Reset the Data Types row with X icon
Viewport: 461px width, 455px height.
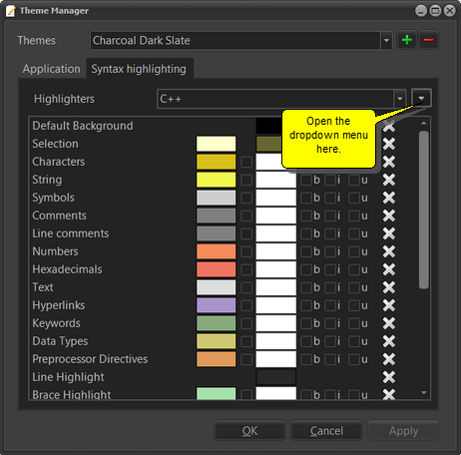(389, 341)
